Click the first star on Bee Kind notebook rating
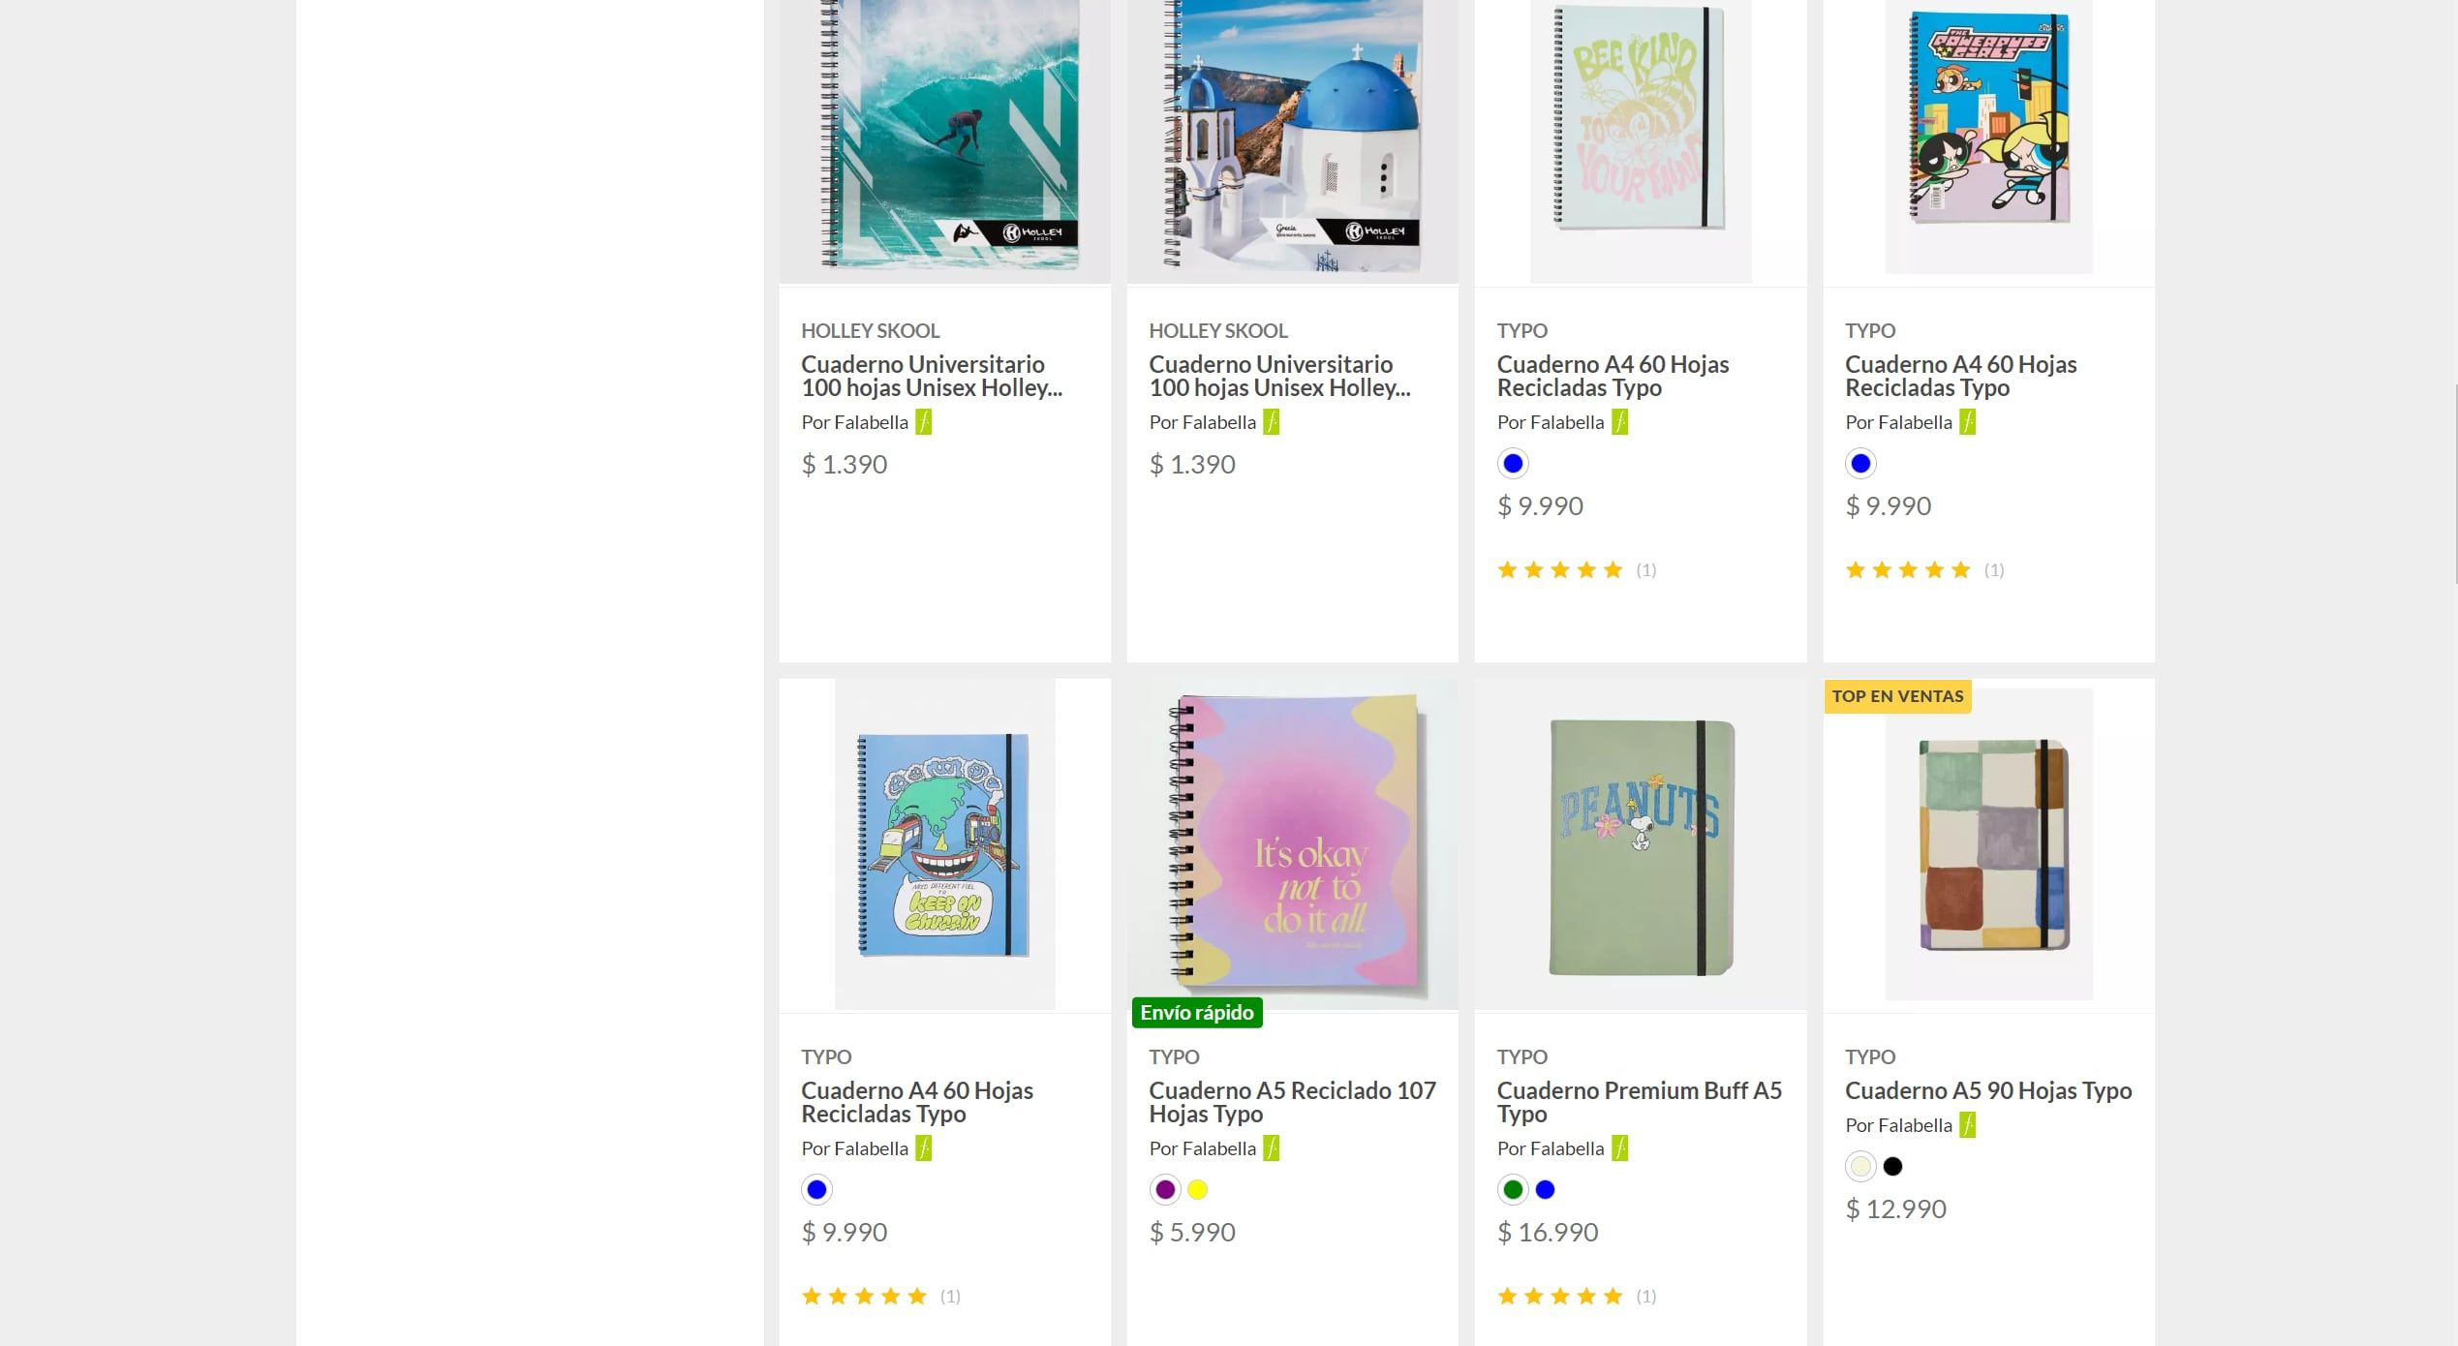The height and width of the screenshot is (1346, 2458). 1508,569
